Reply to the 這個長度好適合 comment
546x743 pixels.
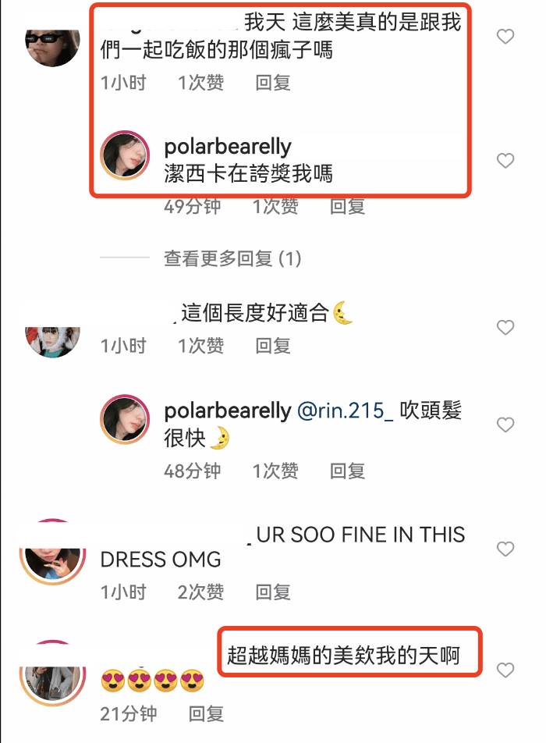273,346
